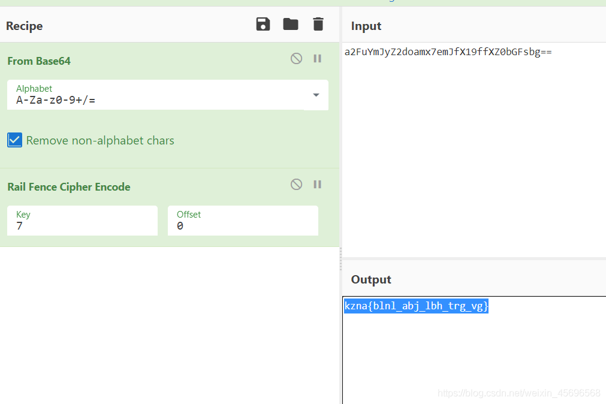The width and height of the screenshot is (606, 404).
Task: Click the Alphabet value A-Za-z0-9+/=
Action: pyautogui.click(x=56, y=100)
